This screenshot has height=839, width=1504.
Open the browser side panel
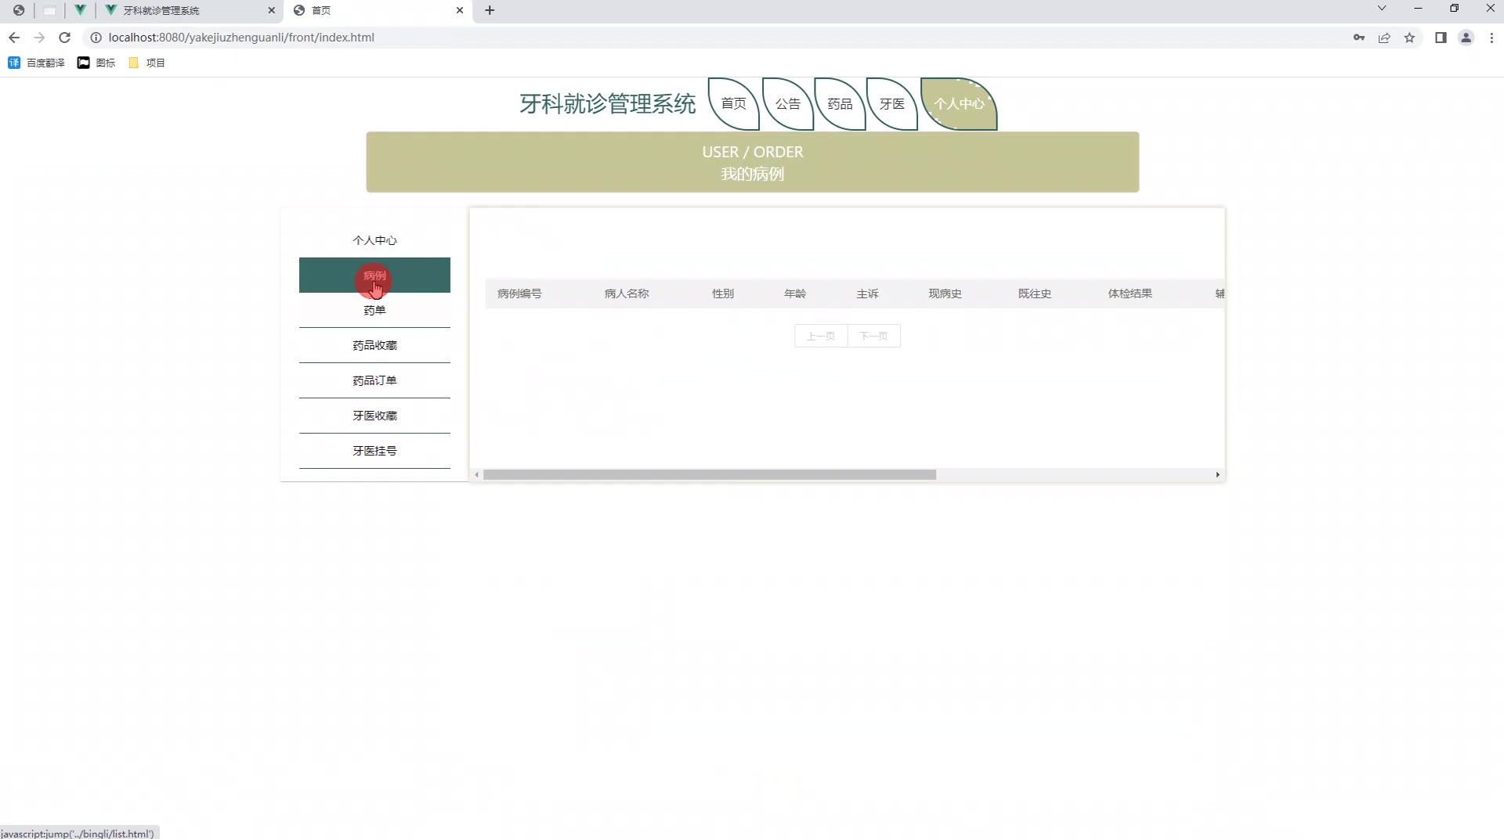(x=1441, y=38)
